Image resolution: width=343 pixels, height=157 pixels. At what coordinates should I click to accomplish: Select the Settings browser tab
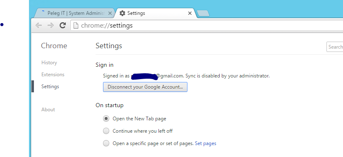pyautogui.click(x=155, y=13)
